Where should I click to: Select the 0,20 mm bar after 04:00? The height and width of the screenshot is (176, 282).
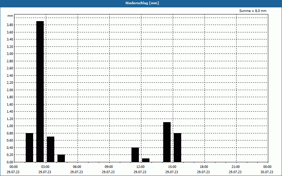(61, 158)
